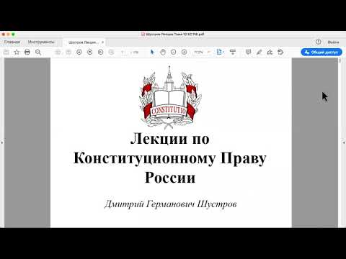Click the save file icon

6,52
